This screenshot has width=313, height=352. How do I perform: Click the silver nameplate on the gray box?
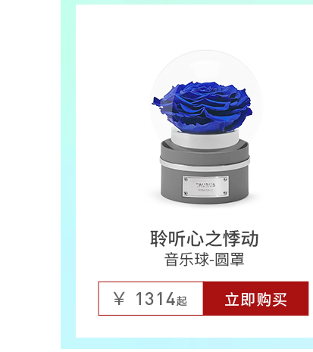click(x=205, y=186)
